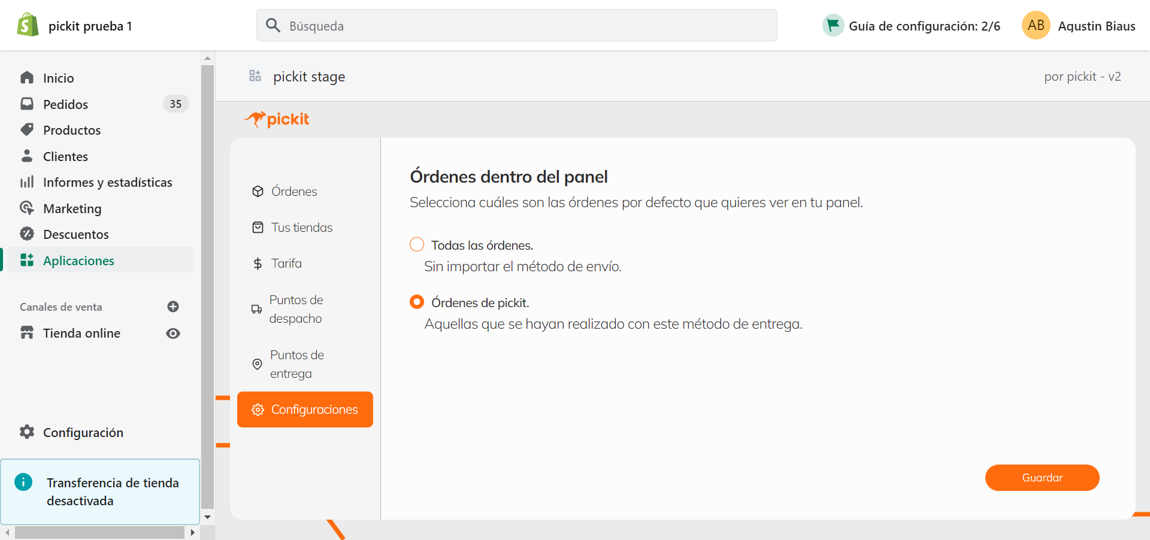The width and height of the screenshot is (1150, 540).
Task: Select the Órdenes de pickit radio button
Action: (417, 302)
